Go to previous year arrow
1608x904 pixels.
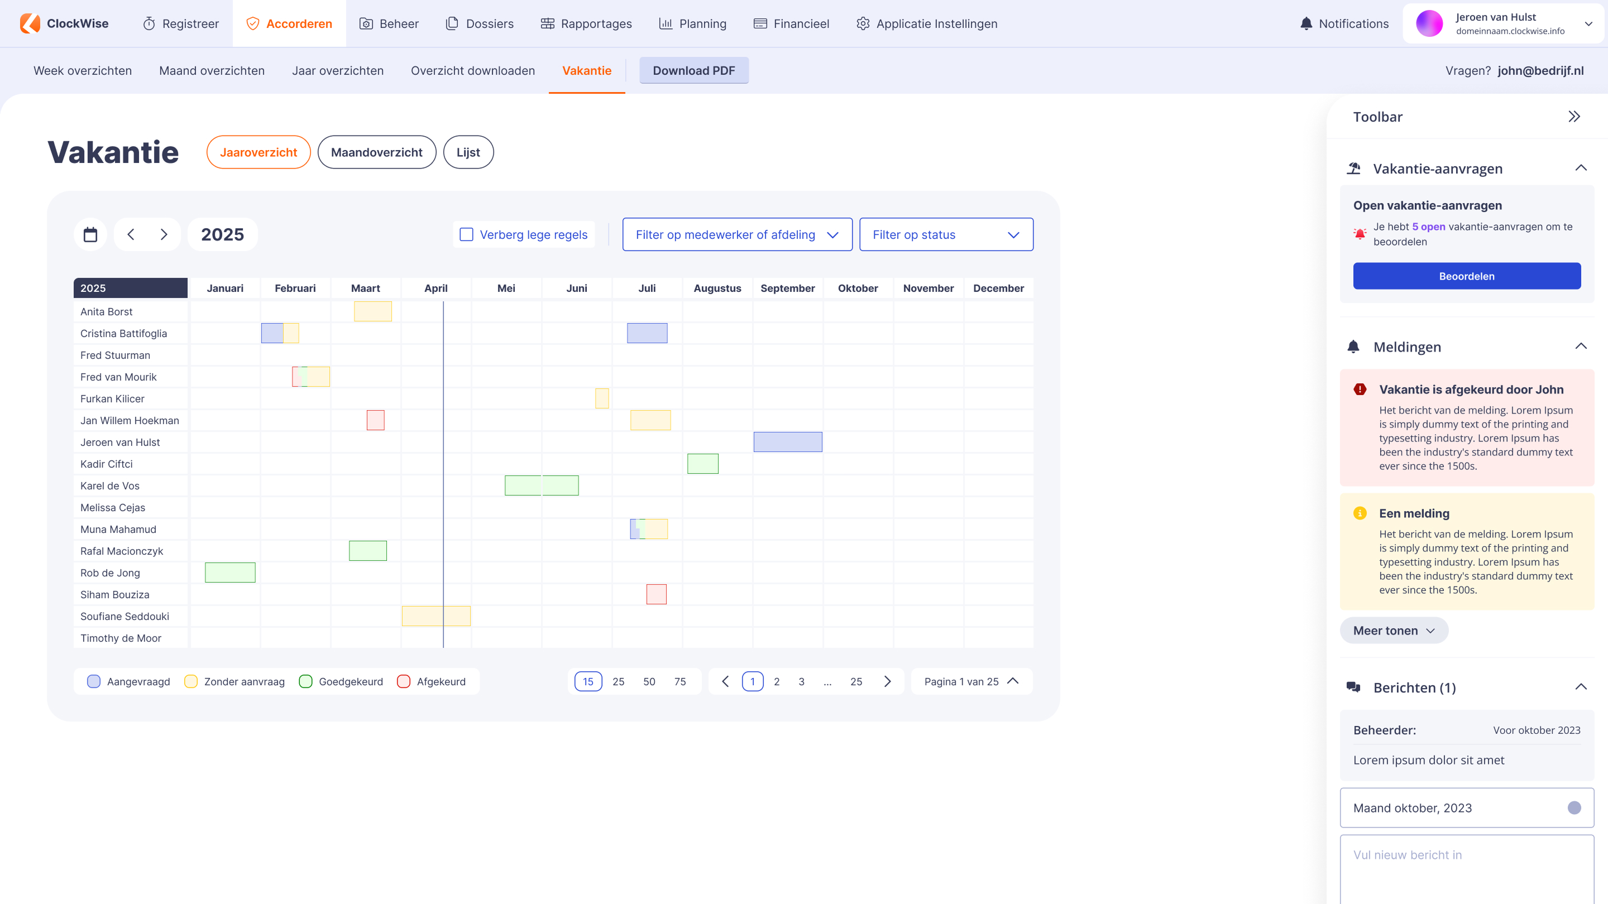coord(131,234)
